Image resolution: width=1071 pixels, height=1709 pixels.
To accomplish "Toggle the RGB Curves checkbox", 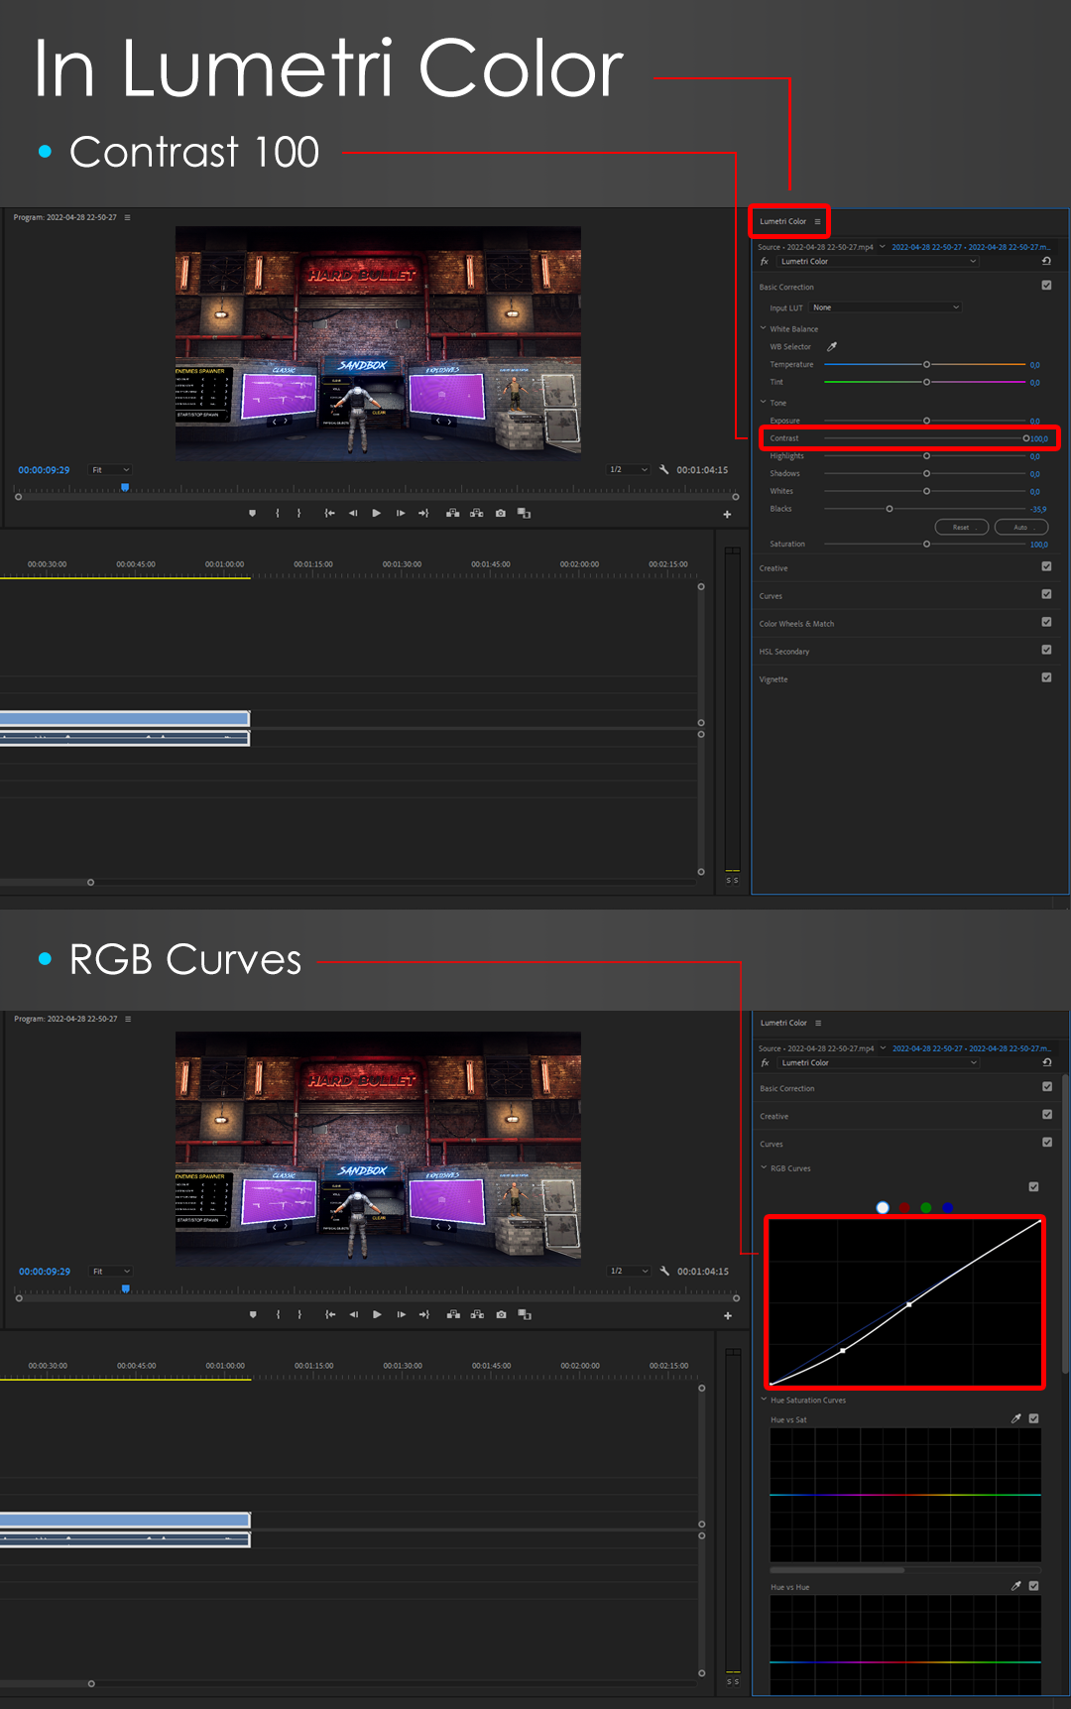I will pyautogui.click(x=1033, y=1186).
